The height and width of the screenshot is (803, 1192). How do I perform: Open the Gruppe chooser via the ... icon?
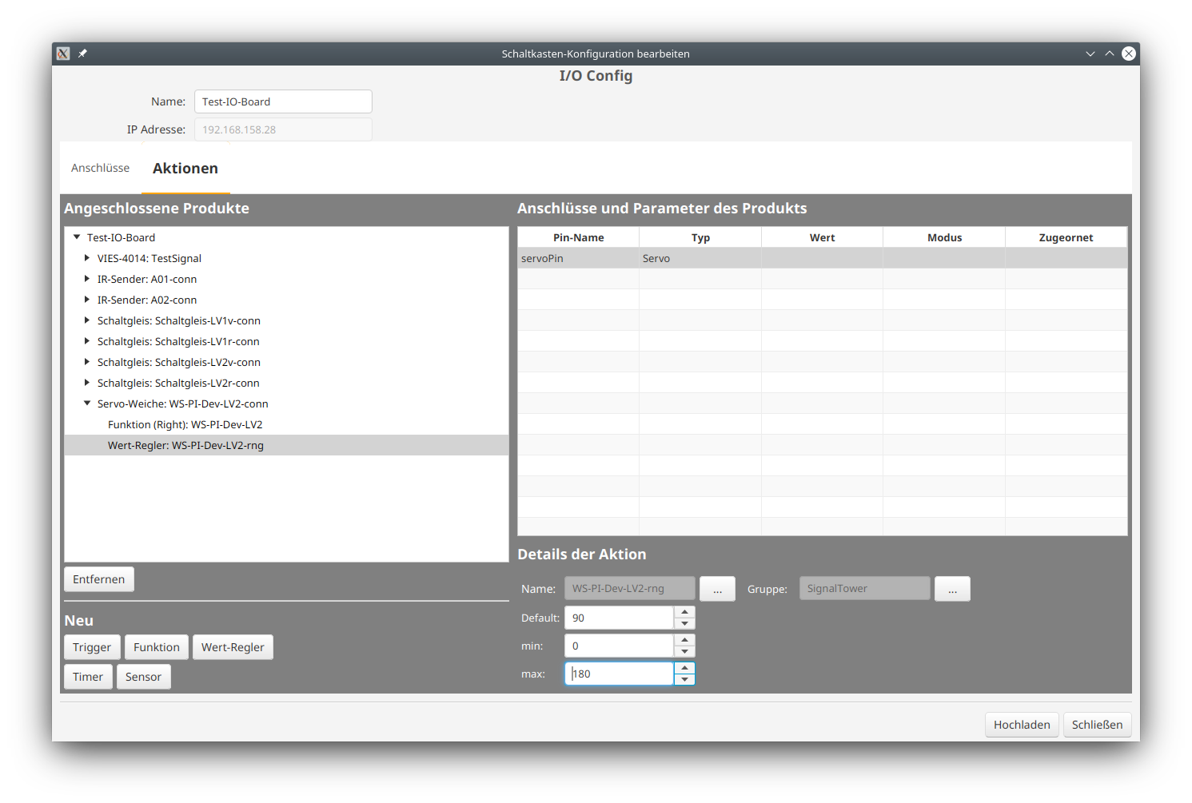[952, 588]
